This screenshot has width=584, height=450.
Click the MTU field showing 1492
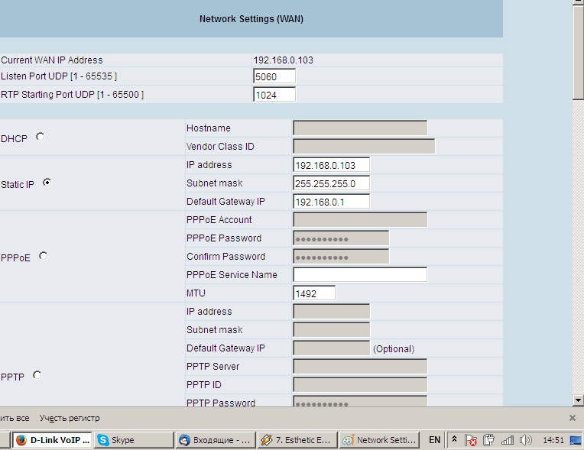tap(314, 293)
